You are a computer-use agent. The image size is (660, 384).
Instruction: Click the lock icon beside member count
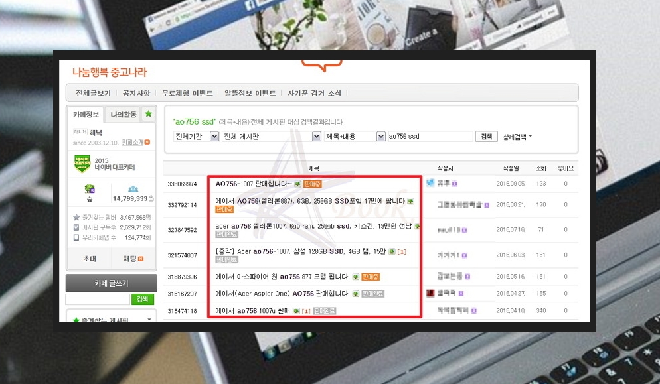coord(151,198)
